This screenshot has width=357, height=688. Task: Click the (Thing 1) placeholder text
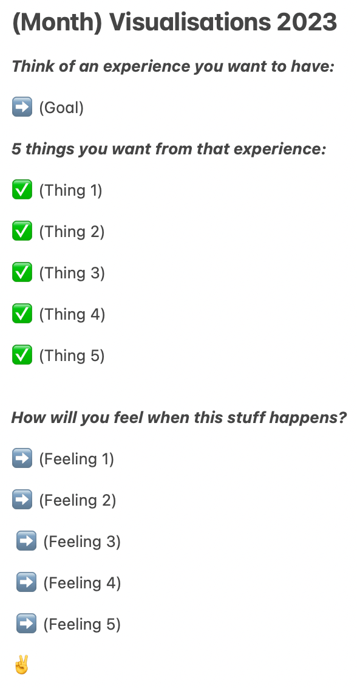coord(70,190)
